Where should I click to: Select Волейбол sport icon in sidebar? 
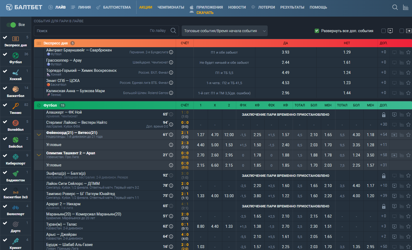[16, 123]
